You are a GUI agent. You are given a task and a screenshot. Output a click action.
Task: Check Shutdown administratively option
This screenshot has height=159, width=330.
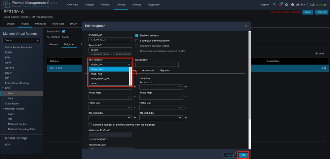click(137, 41)
